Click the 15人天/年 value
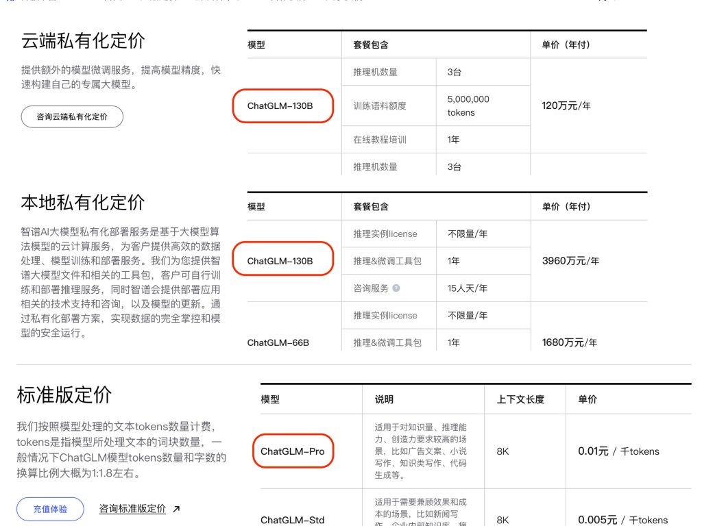 coord(468,288)
